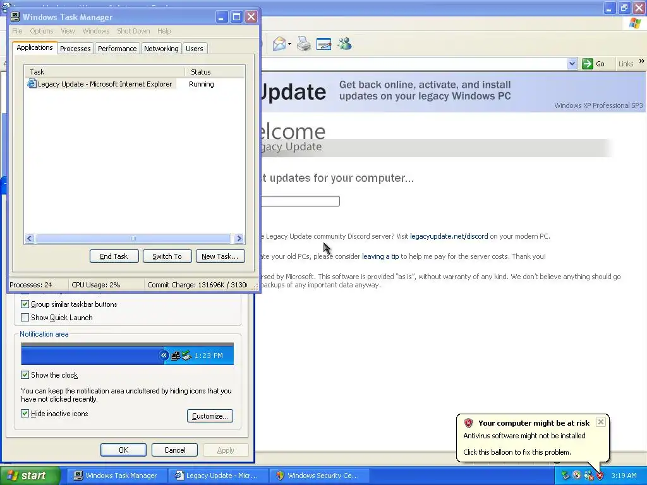Expand the Links toolbar chevron
647x485 pixels.
pos(642,61)
